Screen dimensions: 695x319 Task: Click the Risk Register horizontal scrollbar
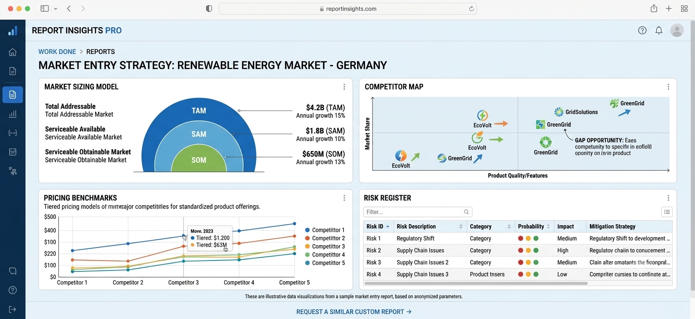coord(476,283)
